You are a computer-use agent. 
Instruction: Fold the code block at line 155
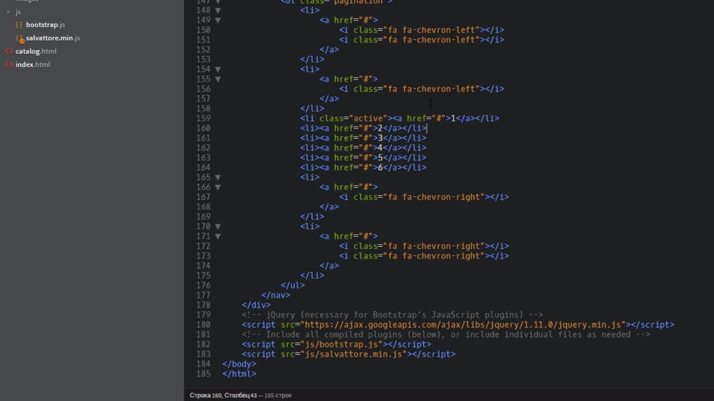218,79
